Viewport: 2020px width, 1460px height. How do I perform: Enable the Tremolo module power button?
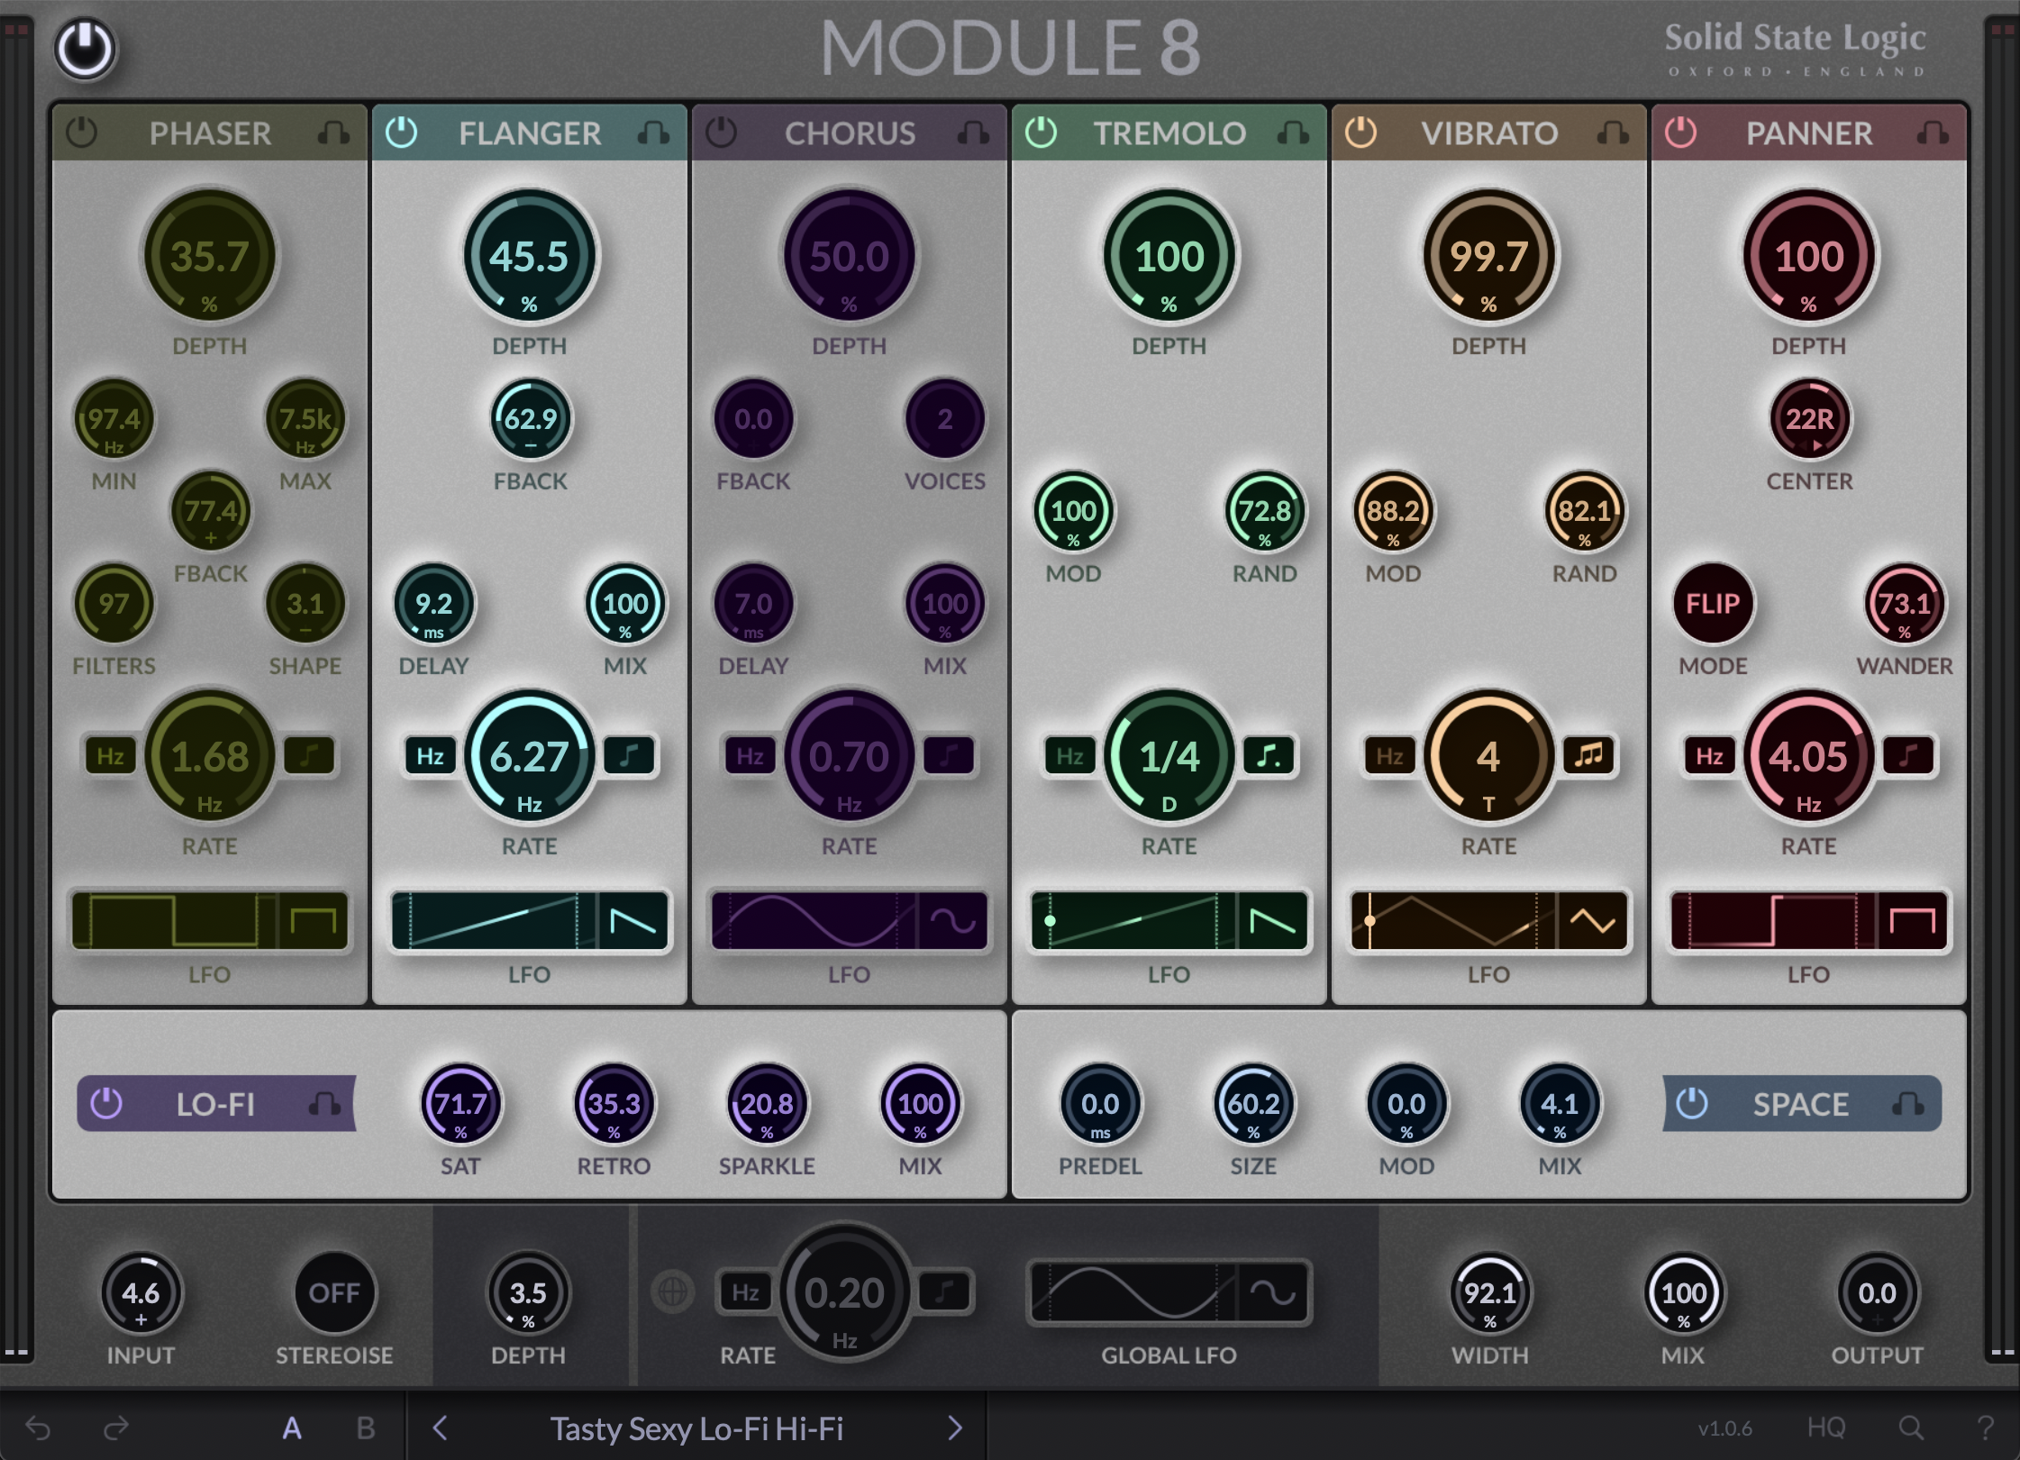(x=1041, y=132)
